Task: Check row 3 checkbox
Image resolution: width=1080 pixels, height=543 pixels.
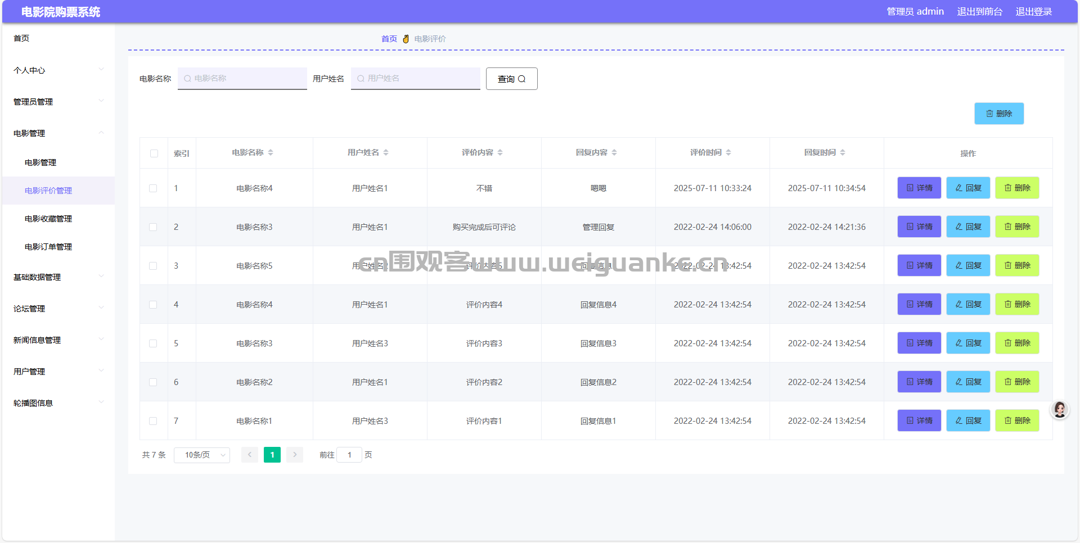Action: click(153, 266)
